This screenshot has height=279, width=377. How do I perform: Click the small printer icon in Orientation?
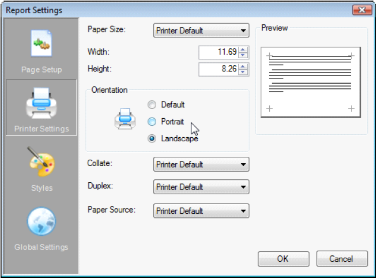coord(125,119)
